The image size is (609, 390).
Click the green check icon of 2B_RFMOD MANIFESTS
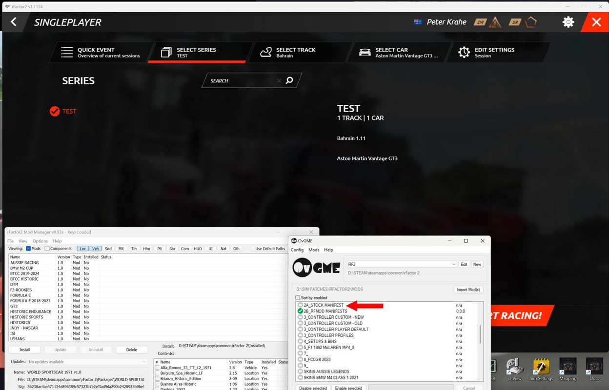pos(300,311)
